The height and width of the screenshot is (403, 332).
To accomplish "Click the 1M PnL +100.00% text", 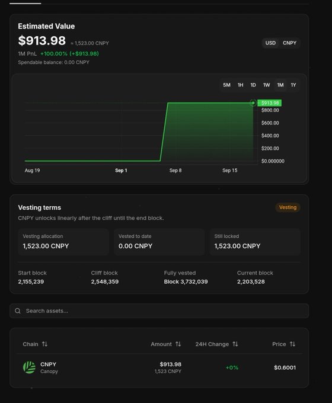I will 58,54.
